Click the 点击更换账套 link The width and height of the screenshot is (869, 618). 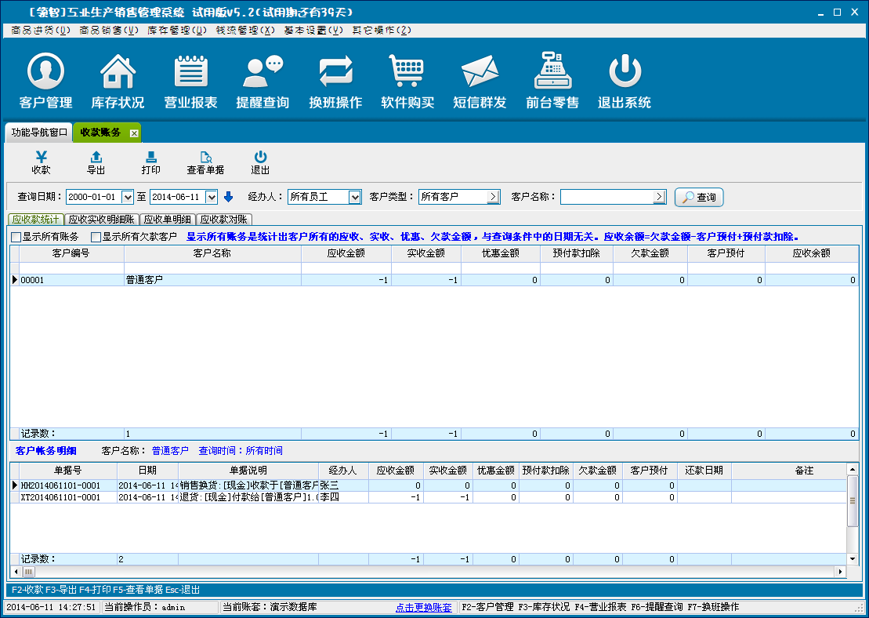(423, 607)
